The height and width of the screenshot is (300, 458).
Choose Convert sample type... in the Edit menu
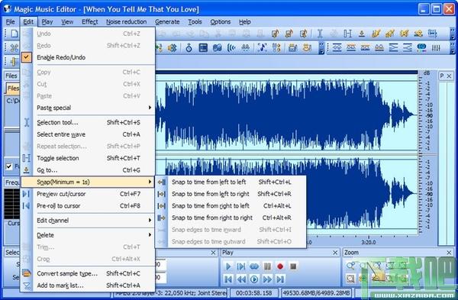[x=88, y=273]
